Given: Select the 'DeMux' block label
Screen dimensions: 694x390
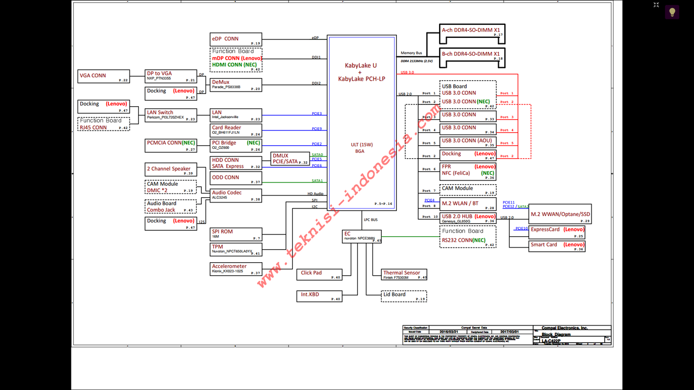Looking at the screenshot, I should point(221,82).
